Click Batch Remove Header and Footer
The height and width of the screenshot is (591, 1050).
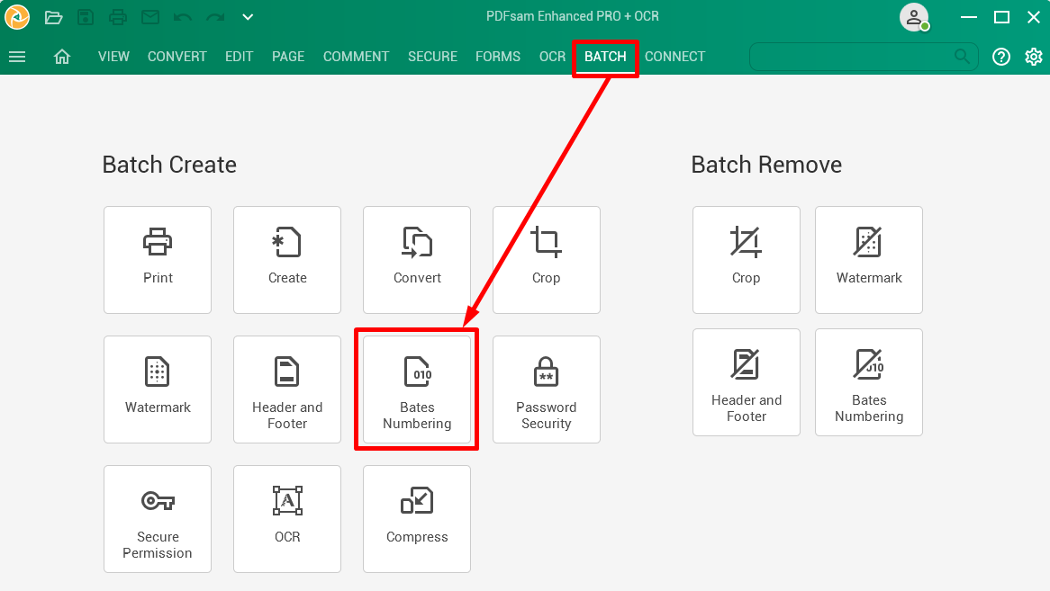tap(746, 382)
